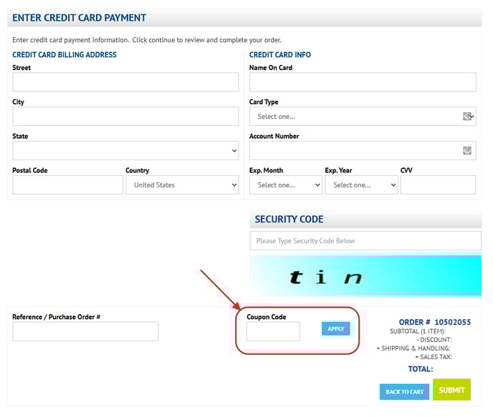Open the Country dropdown showing United States

[x=182, y=185]
